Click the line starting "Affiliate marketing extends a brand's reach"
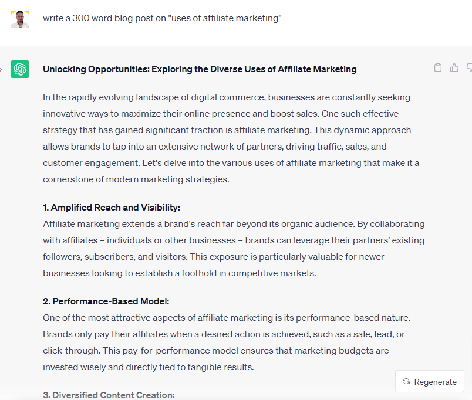472x400 pixels. point(234,224)
